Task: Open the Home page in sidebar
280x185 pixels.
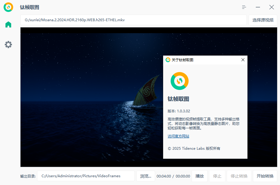Action: (x=8, y=25)
